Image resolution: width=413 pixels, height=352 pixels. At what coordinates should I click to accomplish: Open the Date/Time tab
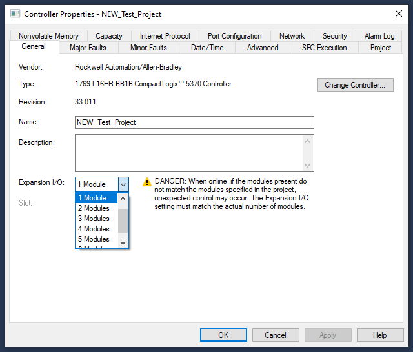tap(207, 48)
